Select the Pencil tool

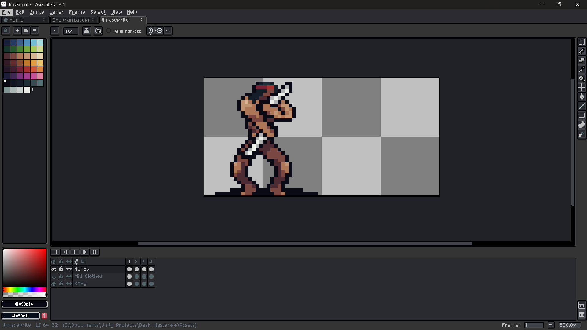click(581, 51)
